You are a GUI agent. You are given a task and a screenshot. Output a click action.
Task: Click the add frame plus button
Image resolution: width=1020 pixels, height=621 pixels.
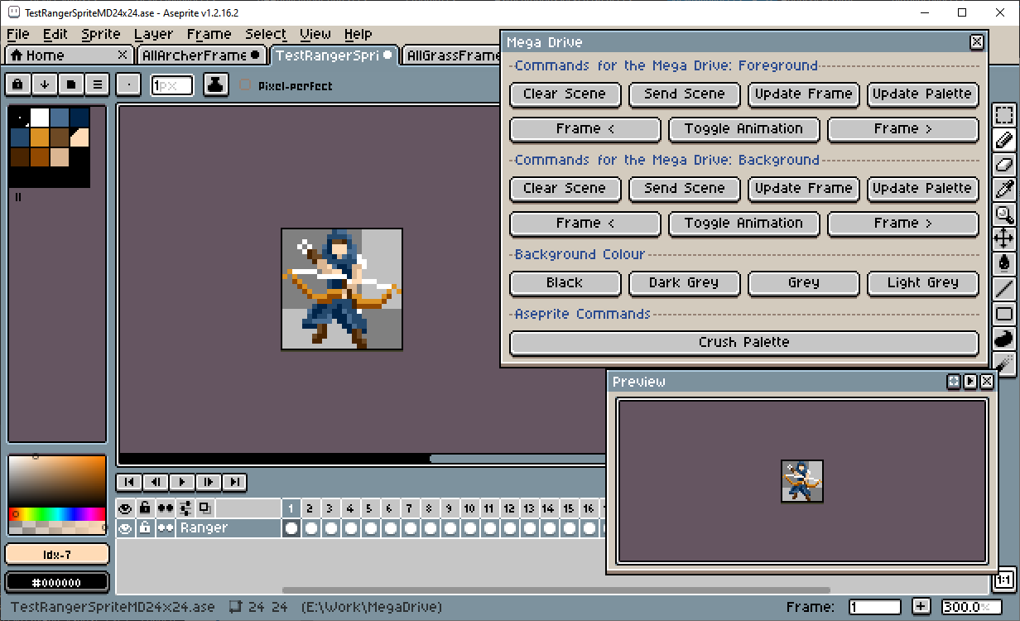tap(922, 607)
